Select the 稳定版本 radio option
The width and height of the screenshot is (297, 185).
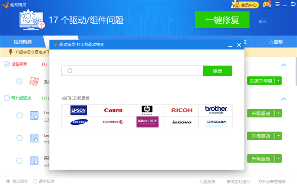click(8, 181)
